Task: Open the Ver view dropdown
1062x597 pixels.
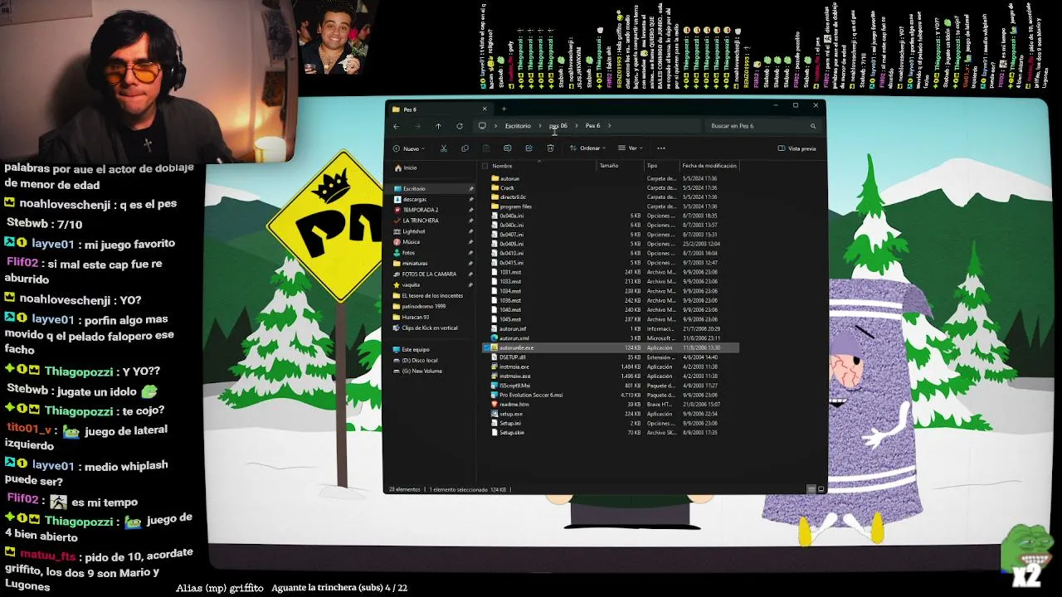Action: (x=631, y=148)
